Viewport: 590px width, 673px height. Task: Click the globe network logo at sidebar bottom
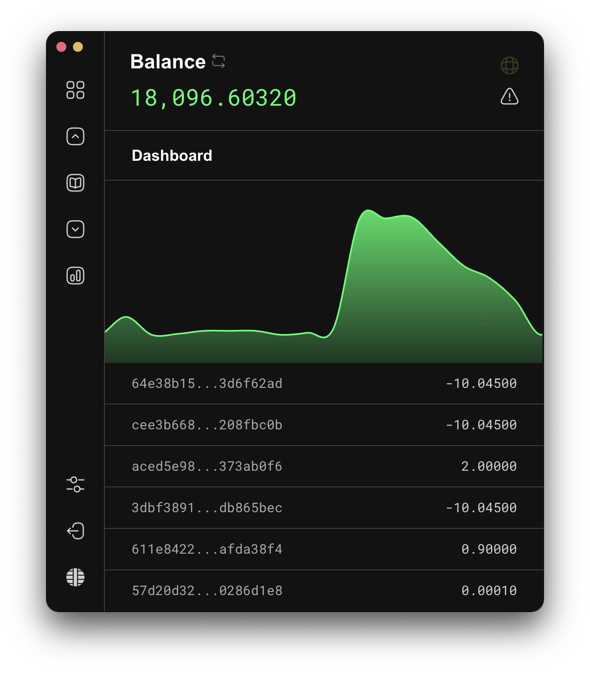[75, 577]
